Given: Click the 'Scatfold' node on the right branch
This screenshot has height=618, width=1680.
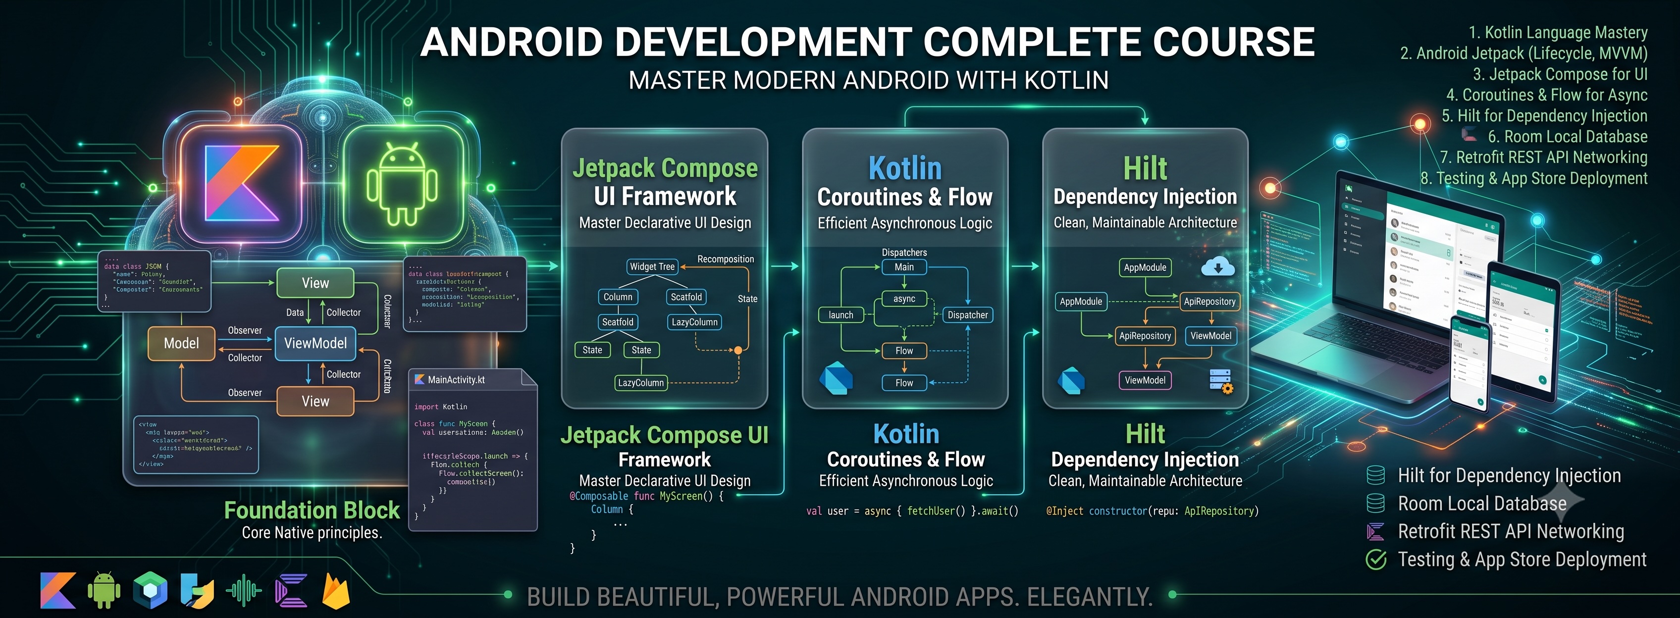Looking at the screenshot, I should point(687,297).
